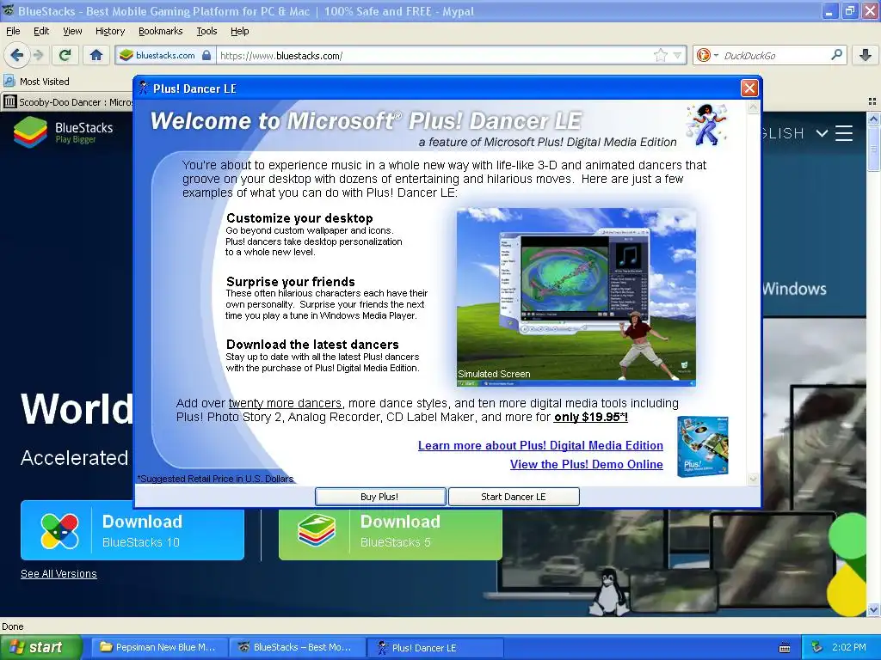Open the File menu

(13, 31)
